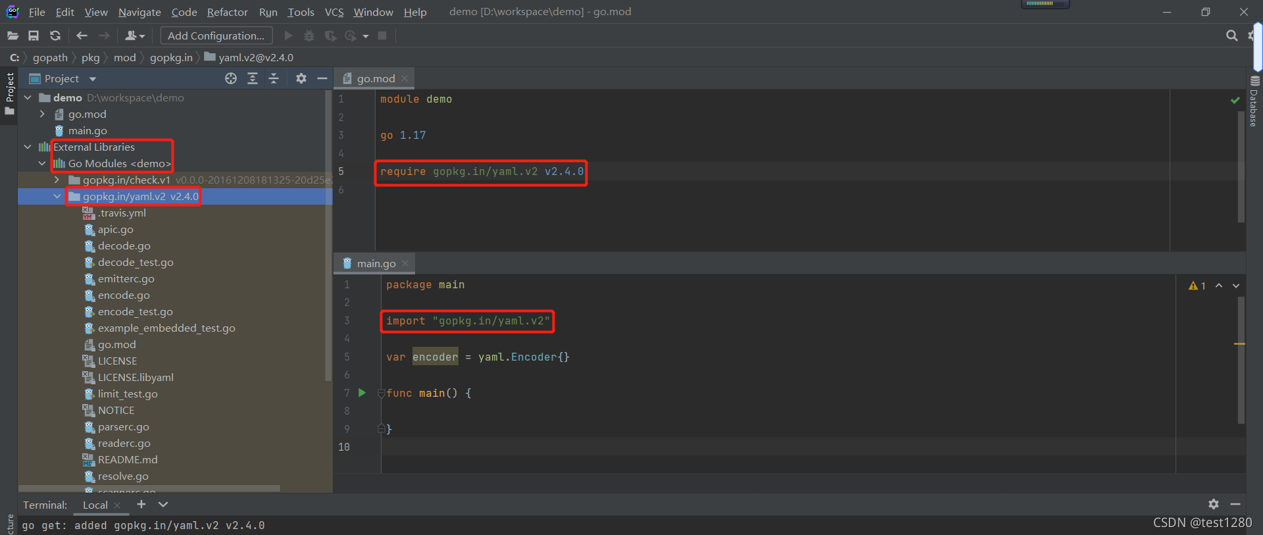Close the go.mod editor tab
Image resolution: width=1263 pixels, height=535 pixels.
tap(405, 78)
